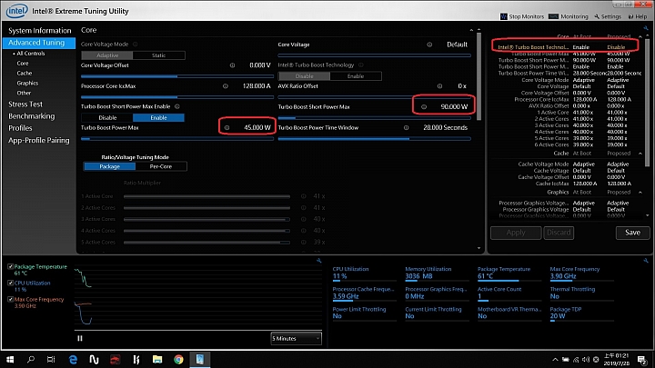The image size is (655, 368).
Task: Toggle Package Temperature graph checkbox
Action: (10, 266)
